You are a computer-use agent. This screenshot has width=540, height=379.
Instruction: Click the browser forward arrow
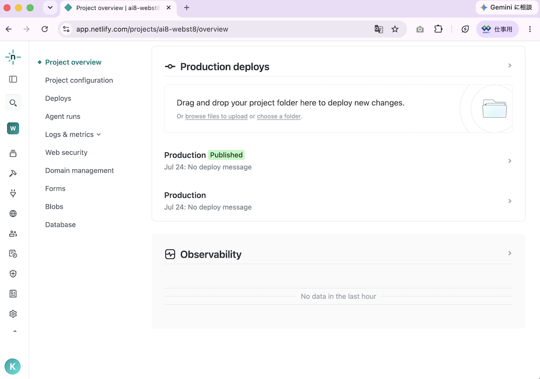coord(27,29)
